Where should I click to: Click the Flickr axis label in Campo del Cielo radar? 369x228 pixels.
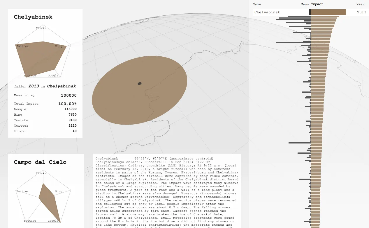click(x=41, y=173)
